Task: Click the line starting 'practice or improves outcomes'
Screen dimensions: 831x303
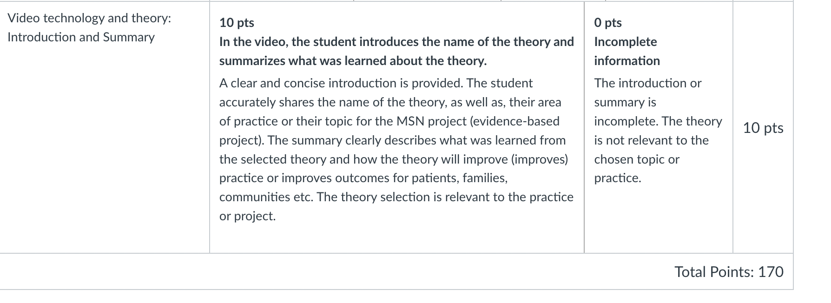Action: (363, 178)
